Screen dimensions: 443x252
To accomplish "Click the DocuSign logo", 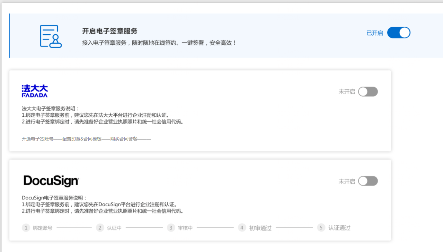I will point(51,181).
